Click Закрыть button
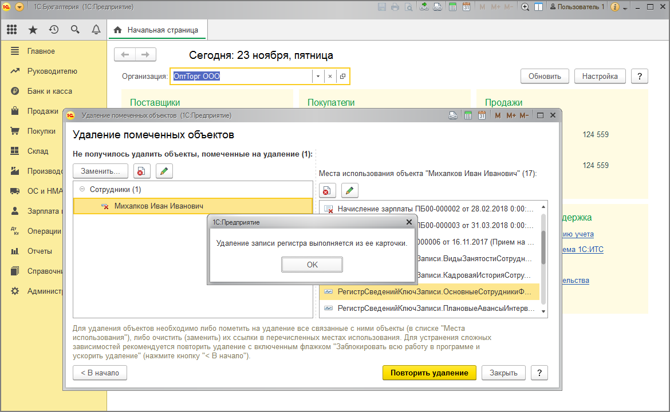Screen dimensions: 670x412 (x=503, y=373)
